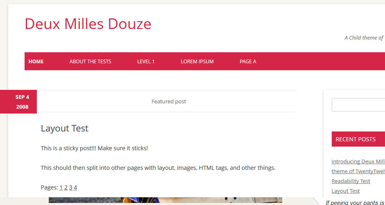Viewport: 385px width, 205px height.
Task: Click the SEP 4 2008 date badge
Action: [18, 102]
